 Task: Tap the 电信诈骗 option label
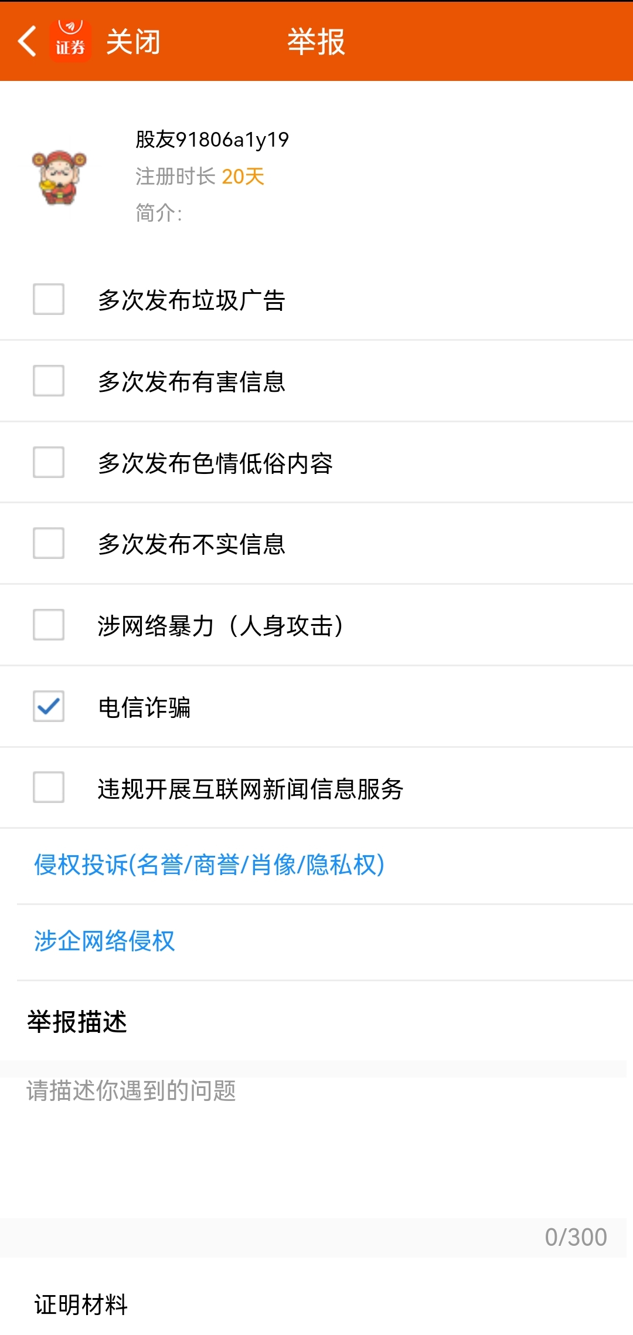click(144, 707)
